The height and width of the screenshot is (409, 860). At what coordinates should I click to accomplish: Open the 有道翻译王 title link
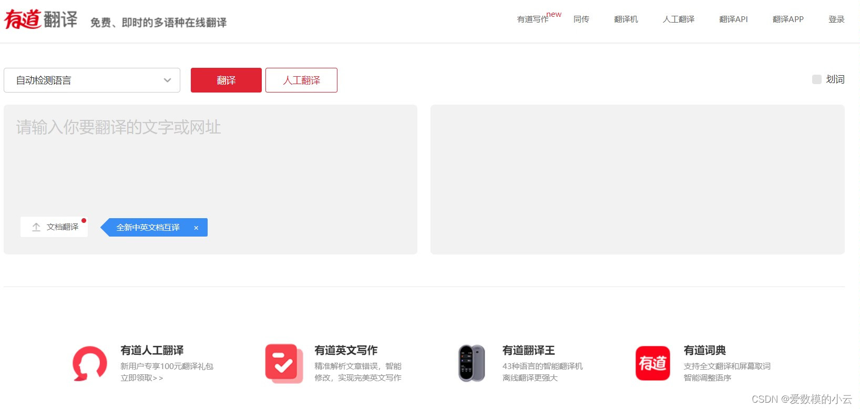[528, 350]
